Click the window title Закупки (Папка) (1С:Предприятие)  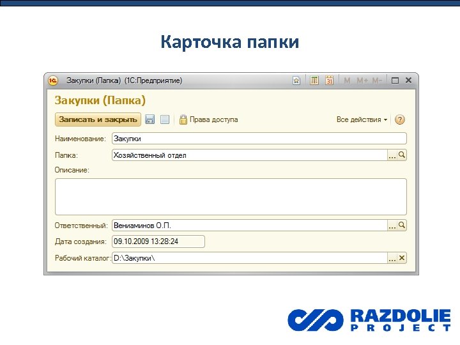point(124,80)
